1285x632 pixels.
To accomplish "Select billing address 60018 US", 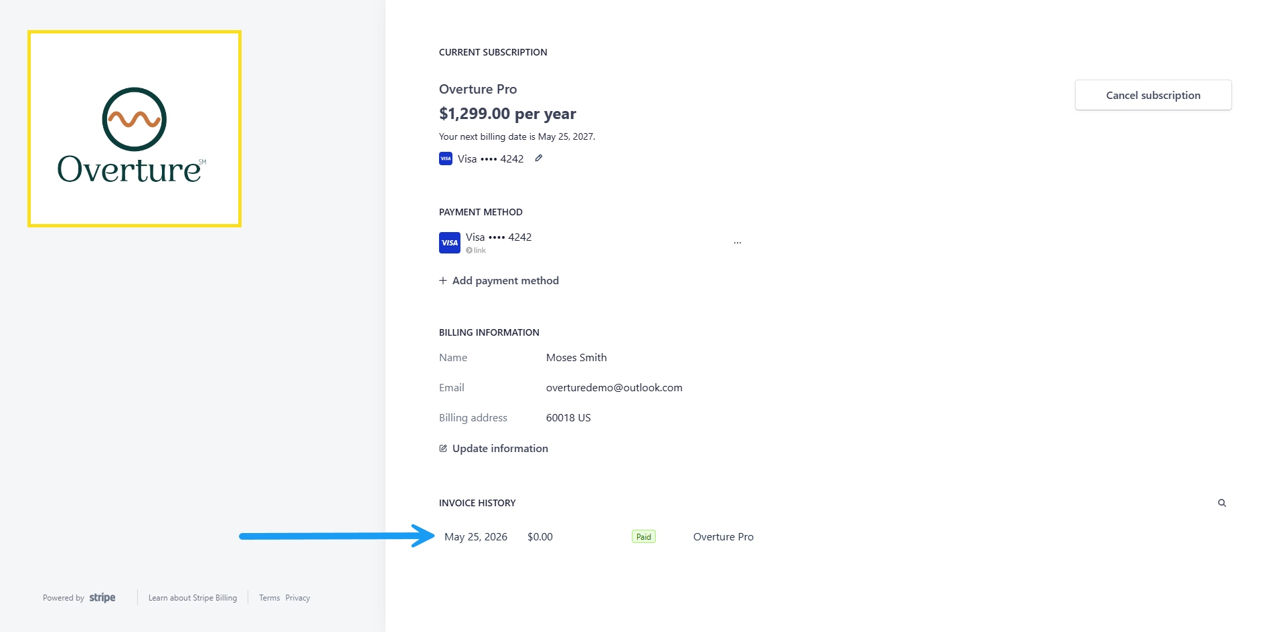I will (x=568, y=417).
